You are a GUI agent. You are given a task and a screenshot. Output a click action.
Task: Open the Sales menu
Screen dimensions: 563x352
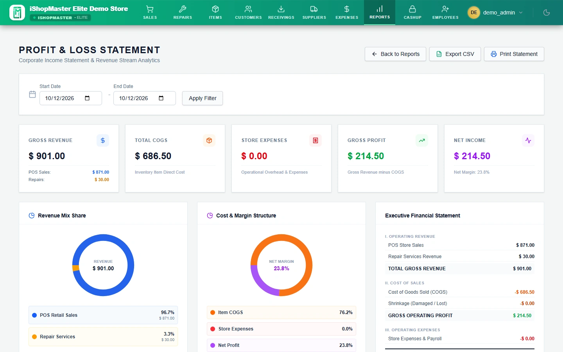pyautogui.click(x=150, y=13)
